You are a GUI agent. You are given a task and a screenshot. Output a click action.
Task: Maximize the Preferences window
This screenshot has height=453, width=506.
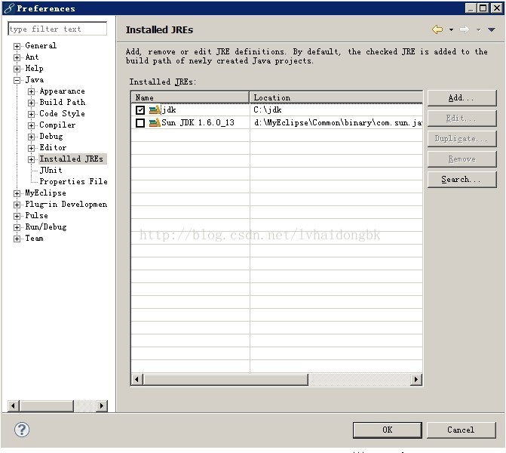click(483, 8)
